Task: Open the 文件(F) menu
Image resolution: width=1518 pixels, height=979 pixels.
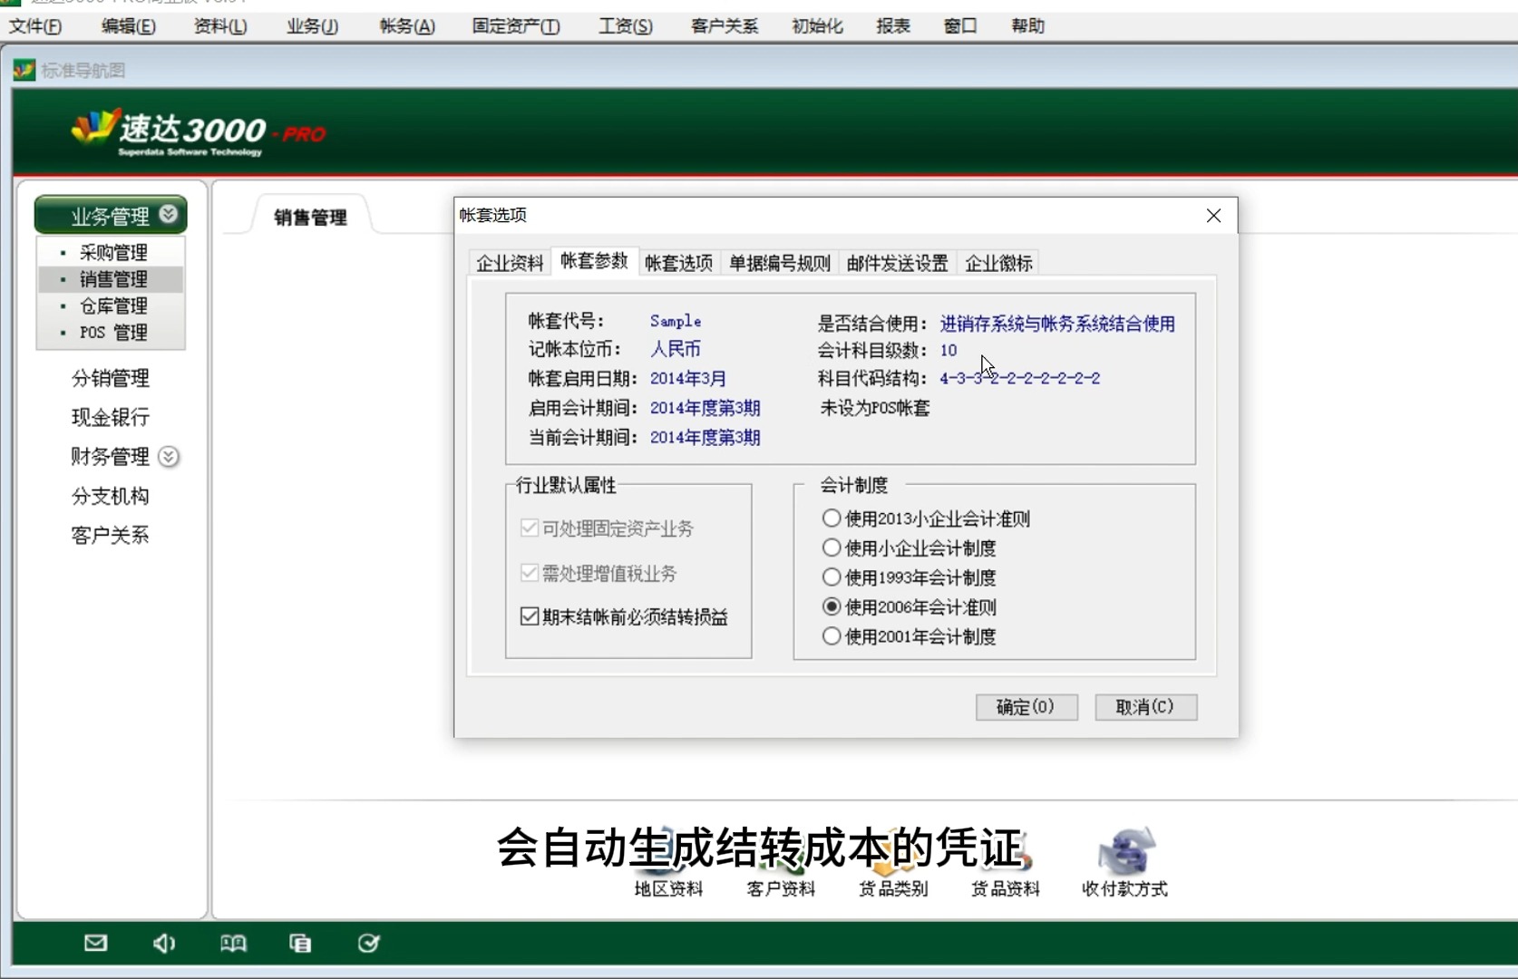Action: pyautogui.click(x=35, y=26)
